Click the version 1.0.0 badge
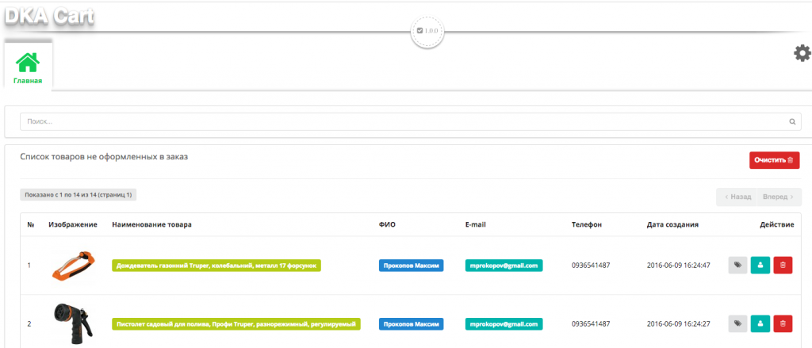Screen dimensions: 812x348 click(427, 31)
